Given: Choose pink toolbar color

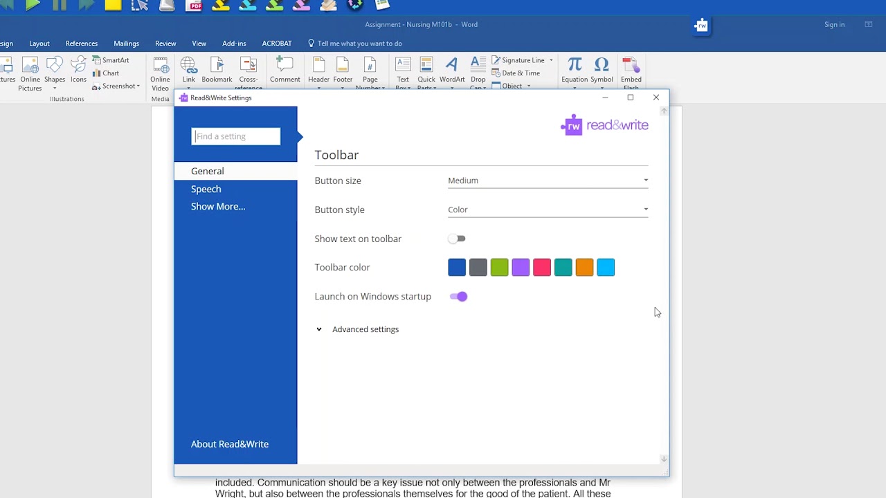Looking at the screenshot, I should pyautogui.click(x=542, y=268).
